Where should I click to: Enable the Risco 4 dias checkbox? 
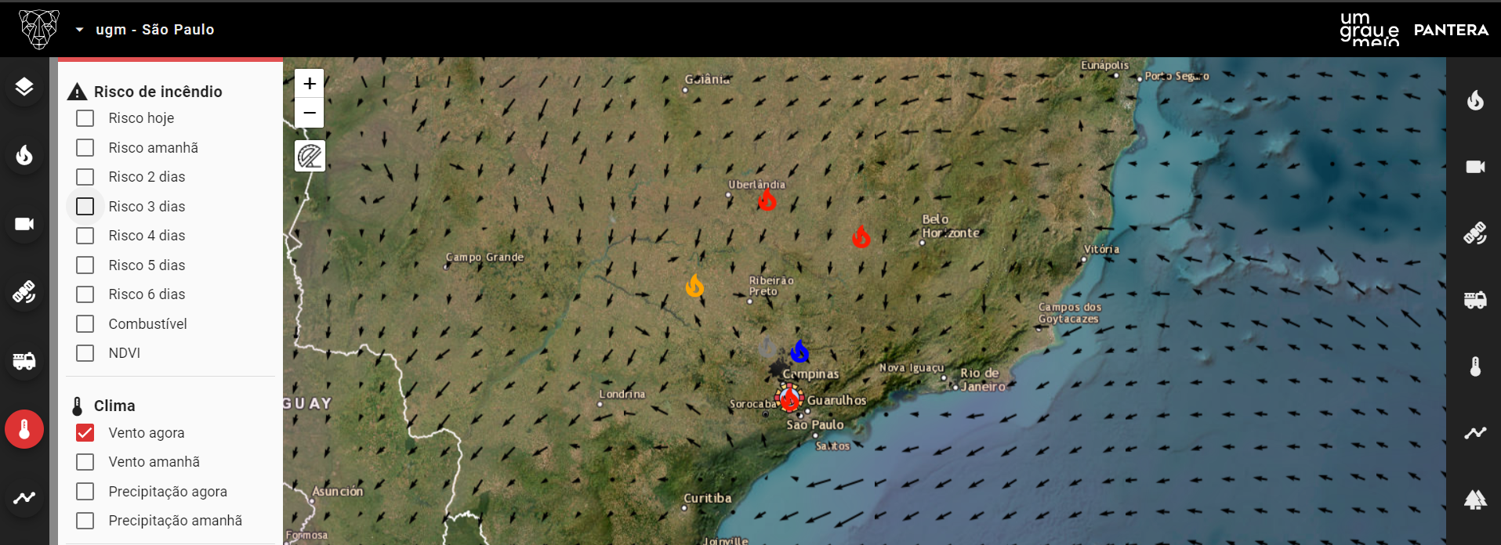(x=85, y=236)
